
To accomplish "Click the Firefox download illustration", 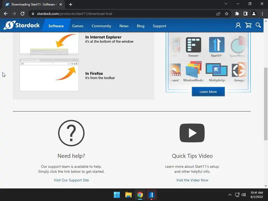I will point(49,75).
